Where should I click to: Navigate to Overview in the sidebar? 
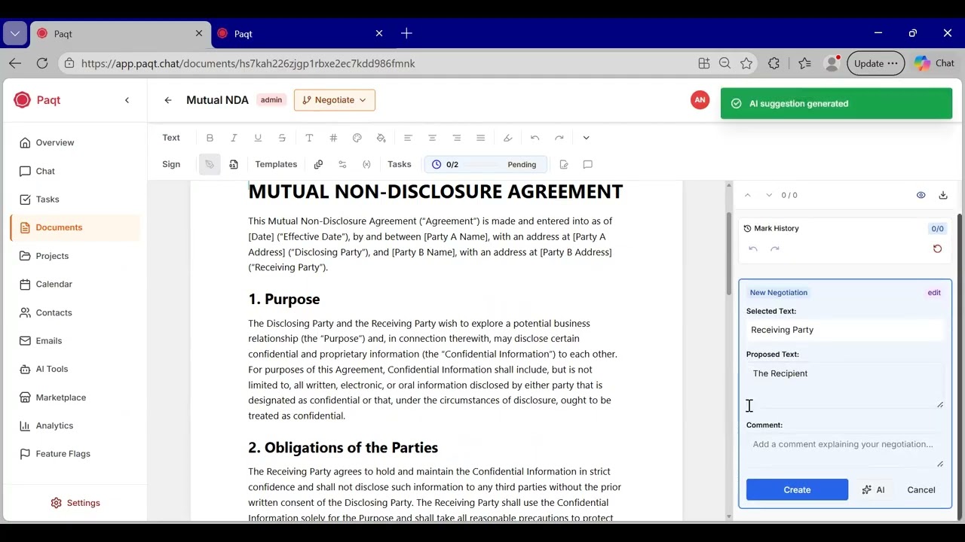click(x=75, y=142)
